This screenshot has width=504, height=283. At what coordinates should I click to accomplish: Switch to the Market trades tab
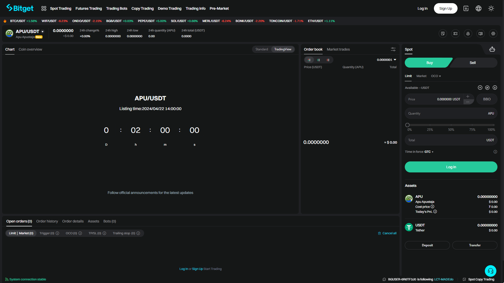(x=338, y=49)
